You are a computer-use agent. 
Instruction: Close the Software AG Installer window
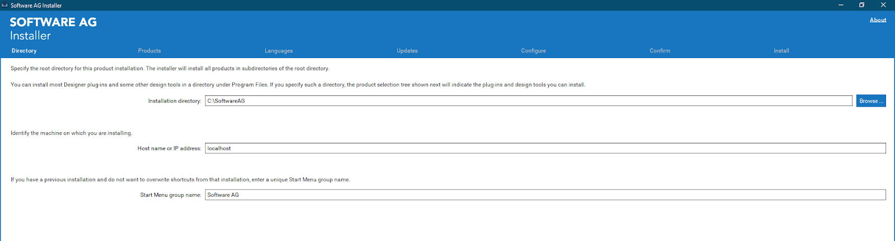(x=883, y=5)
